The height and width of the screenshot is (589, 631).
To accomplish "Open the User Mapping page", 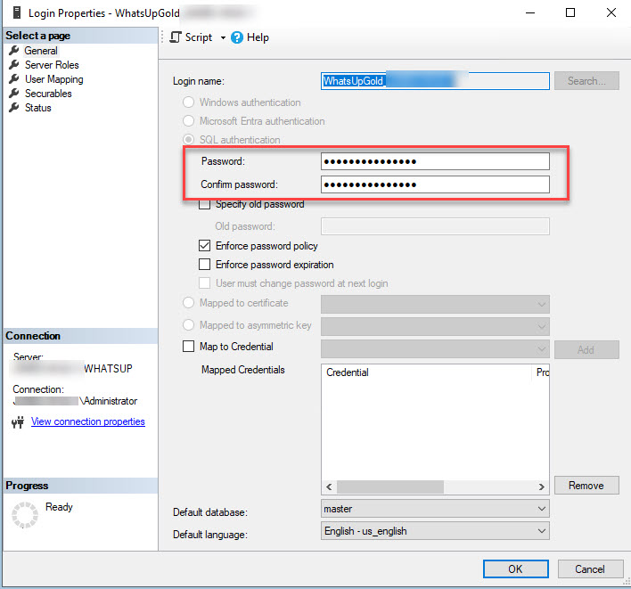I will pyautogui.click(x=54, y=79).
